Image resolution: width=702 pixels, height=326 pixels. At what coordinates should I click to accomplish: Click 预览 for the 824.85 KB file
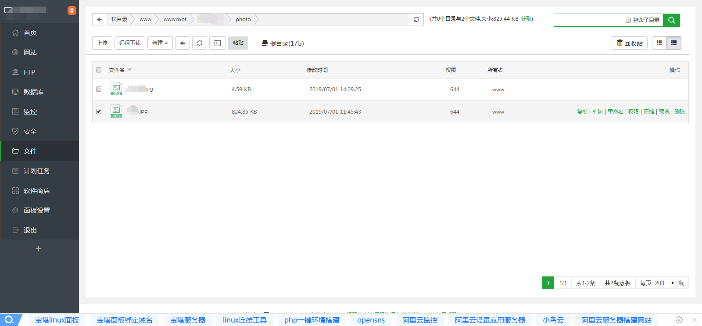(664, 112)
